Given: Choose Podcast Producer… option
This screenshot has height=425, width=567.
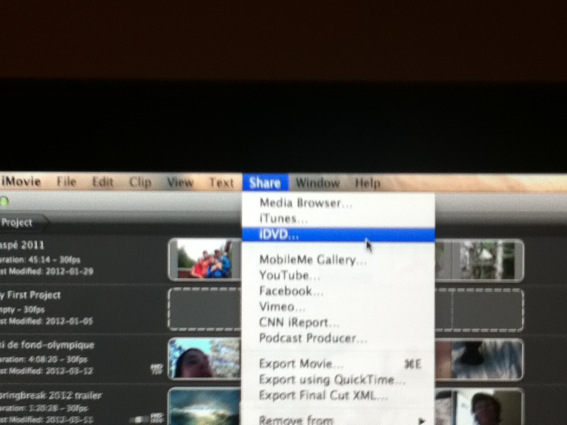Looking at the screenshot, I should (338, 338).
